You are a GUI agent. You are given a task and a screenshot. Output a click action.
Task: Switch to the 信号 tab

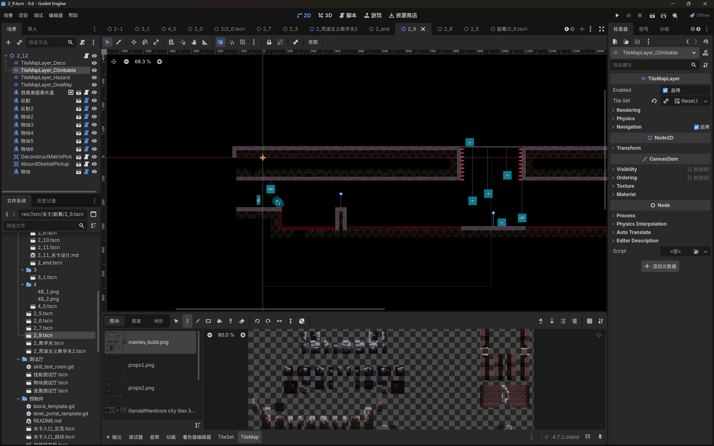point(643,29)
